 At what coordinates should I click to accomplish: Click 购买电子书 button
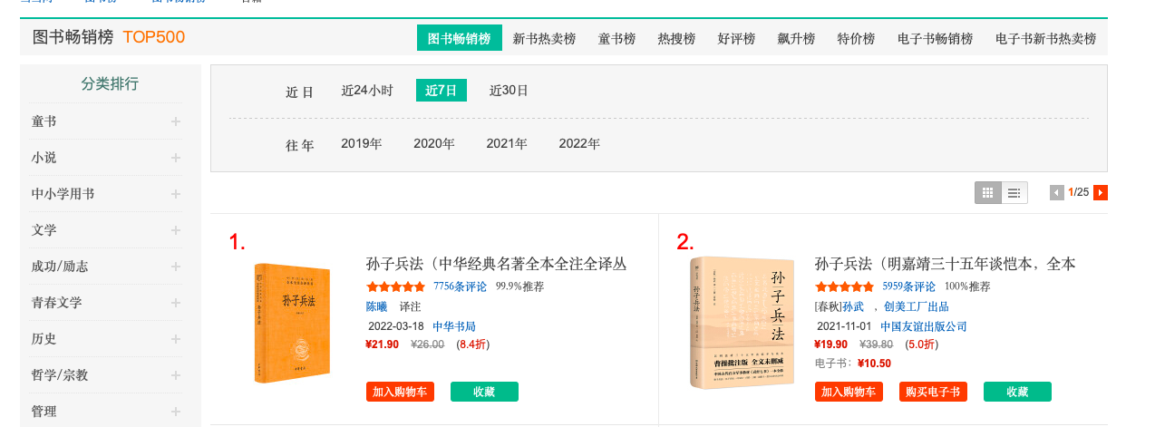pyautogui.click(x=933, y=392)
